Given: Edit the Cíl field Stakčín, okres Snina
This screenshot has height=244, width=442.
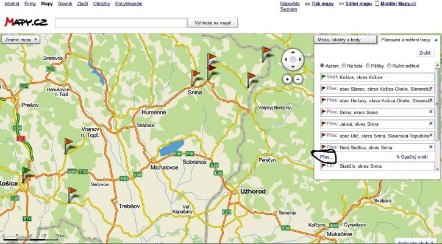Looking at the screenshot, I should 377,166.
